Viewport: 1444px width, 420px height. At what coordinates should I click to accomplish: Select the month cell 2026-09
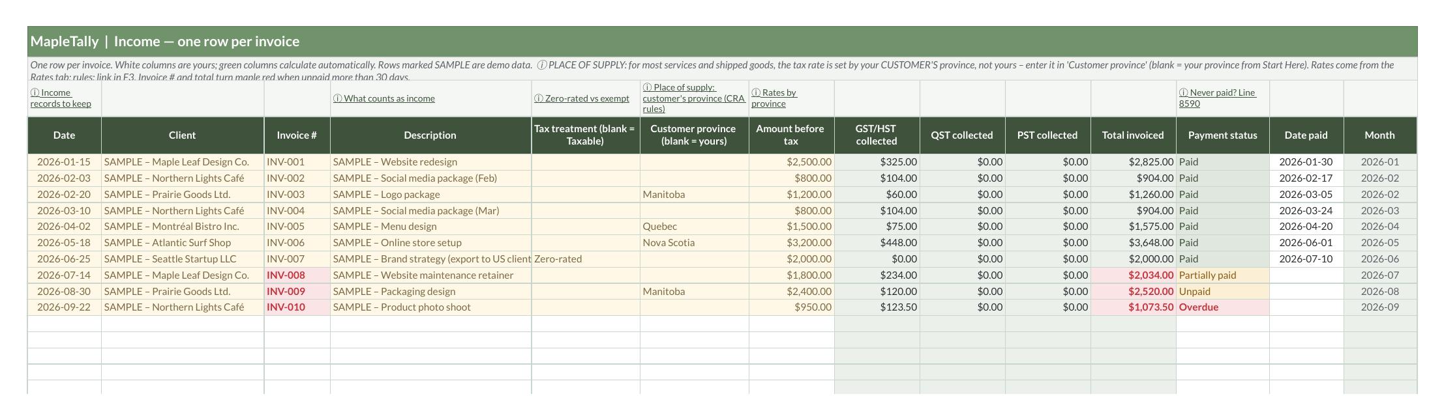(1380, 307)
